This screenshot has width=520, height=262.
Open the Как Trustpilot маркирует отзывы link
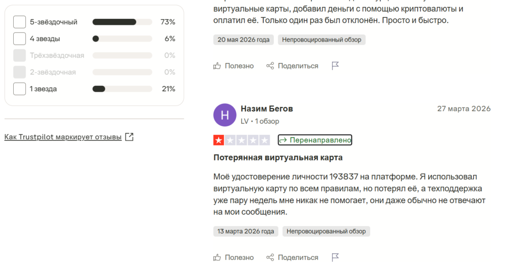63,137
